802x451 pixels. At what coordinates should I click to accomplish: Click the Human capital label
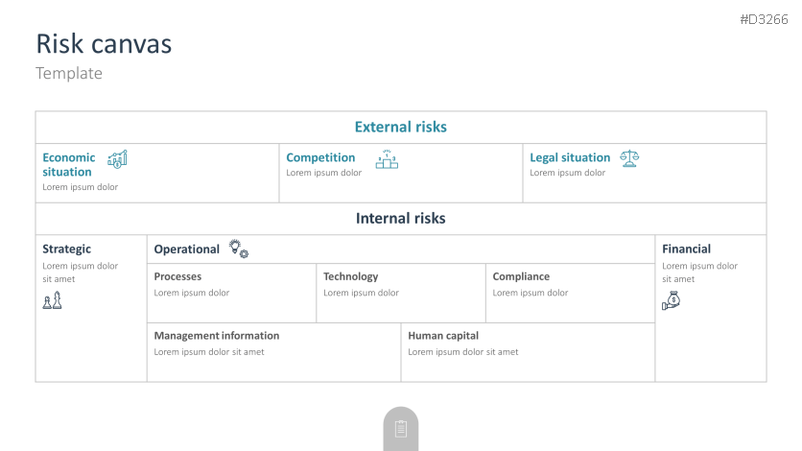point(443,336)
